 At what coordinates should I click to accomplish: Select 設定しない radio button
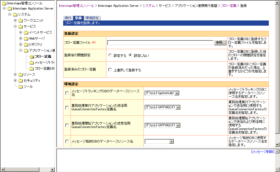tap(130, 55)
